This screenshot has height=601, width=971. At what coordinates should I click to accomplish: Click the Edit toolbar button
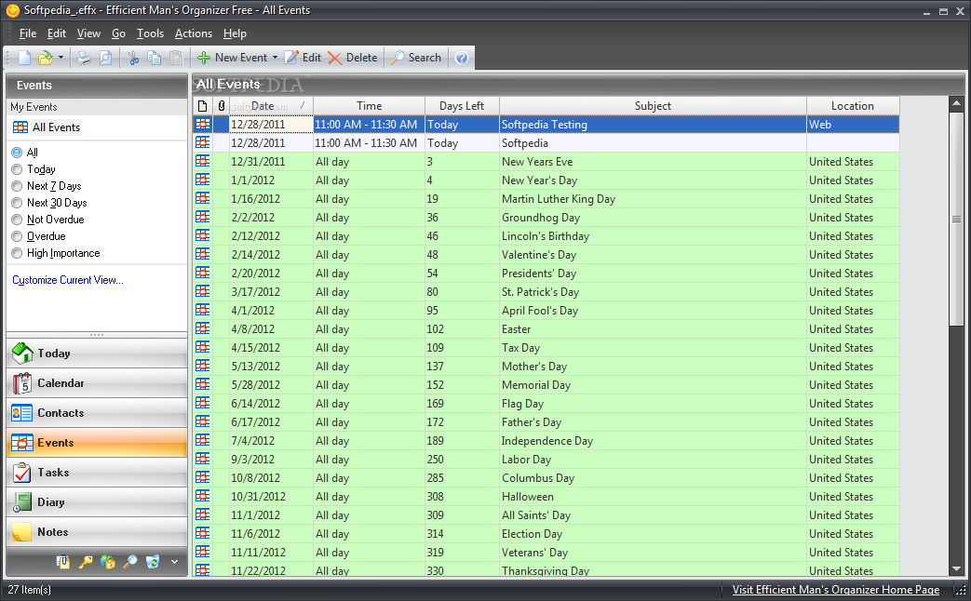pos(303,58)
